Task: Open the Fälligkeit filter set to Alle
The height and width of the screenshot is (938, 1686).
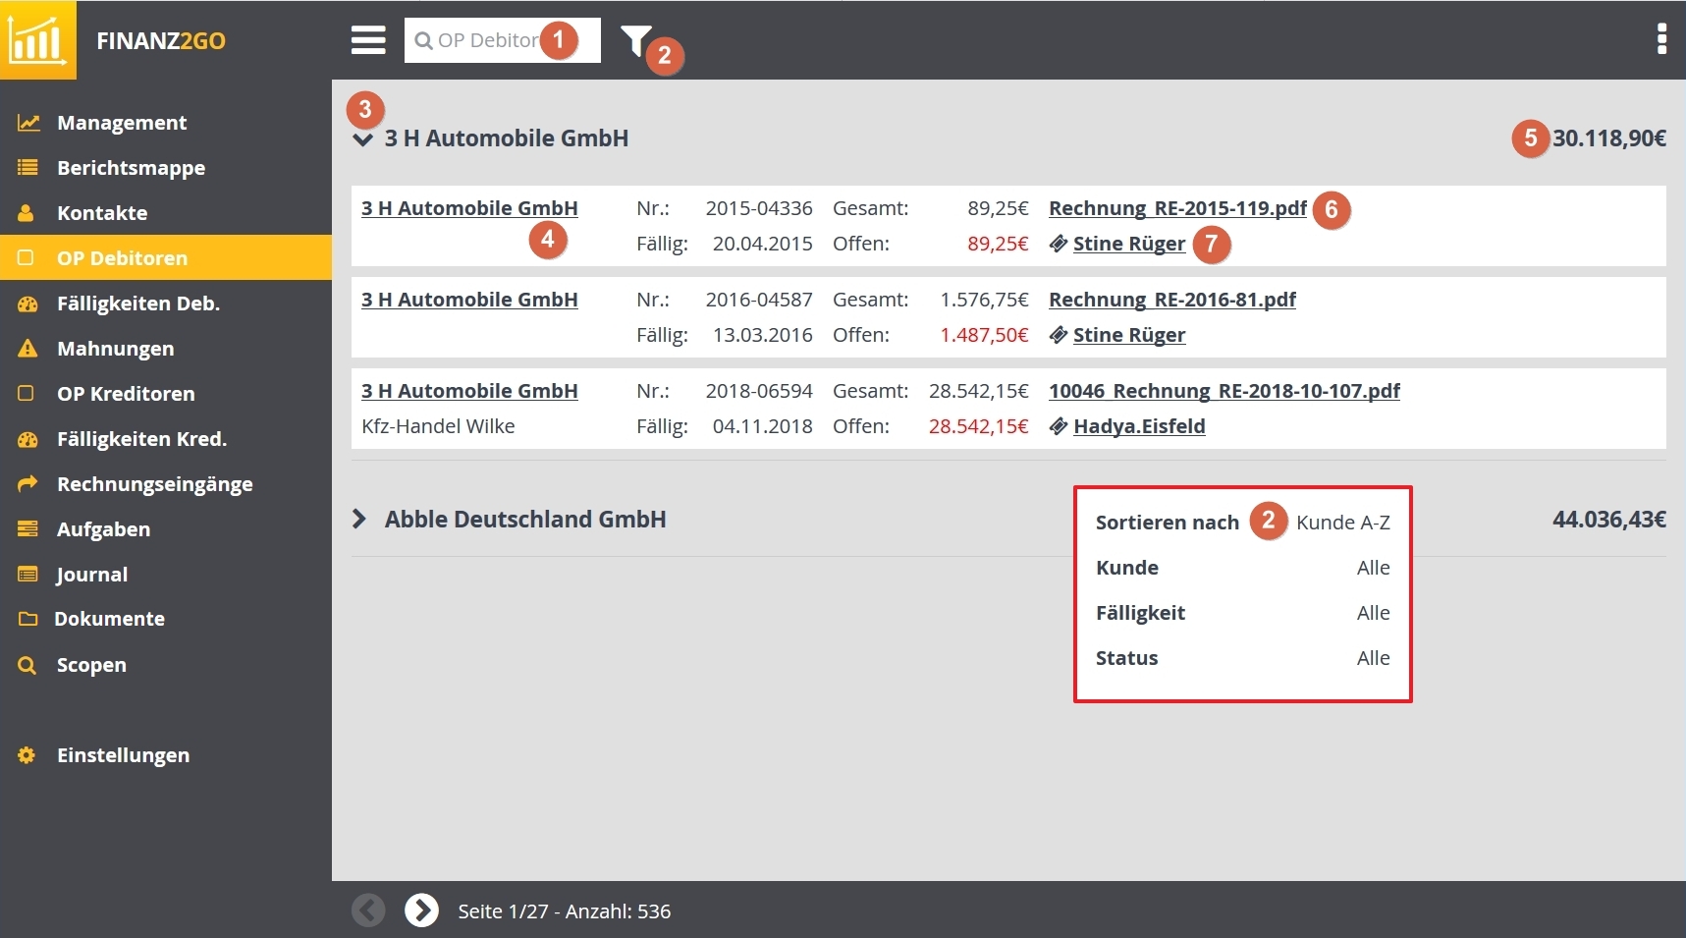Action: [1373, 613]
